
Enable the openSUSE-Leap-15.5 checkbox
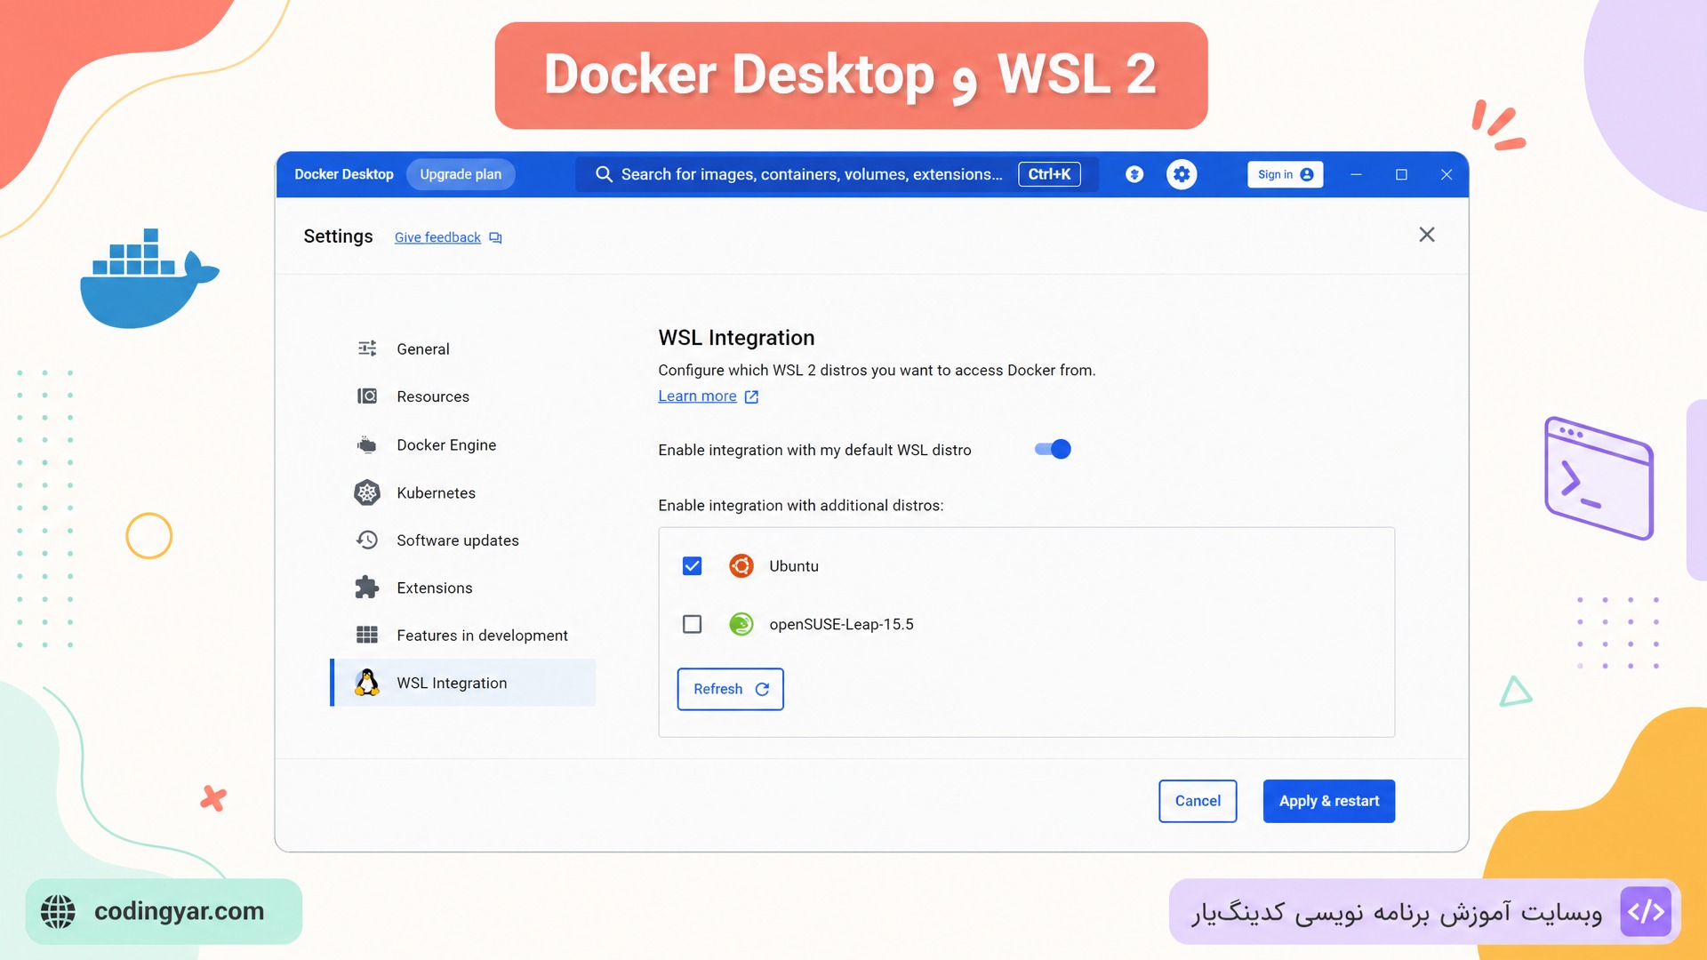pos(692,624)
